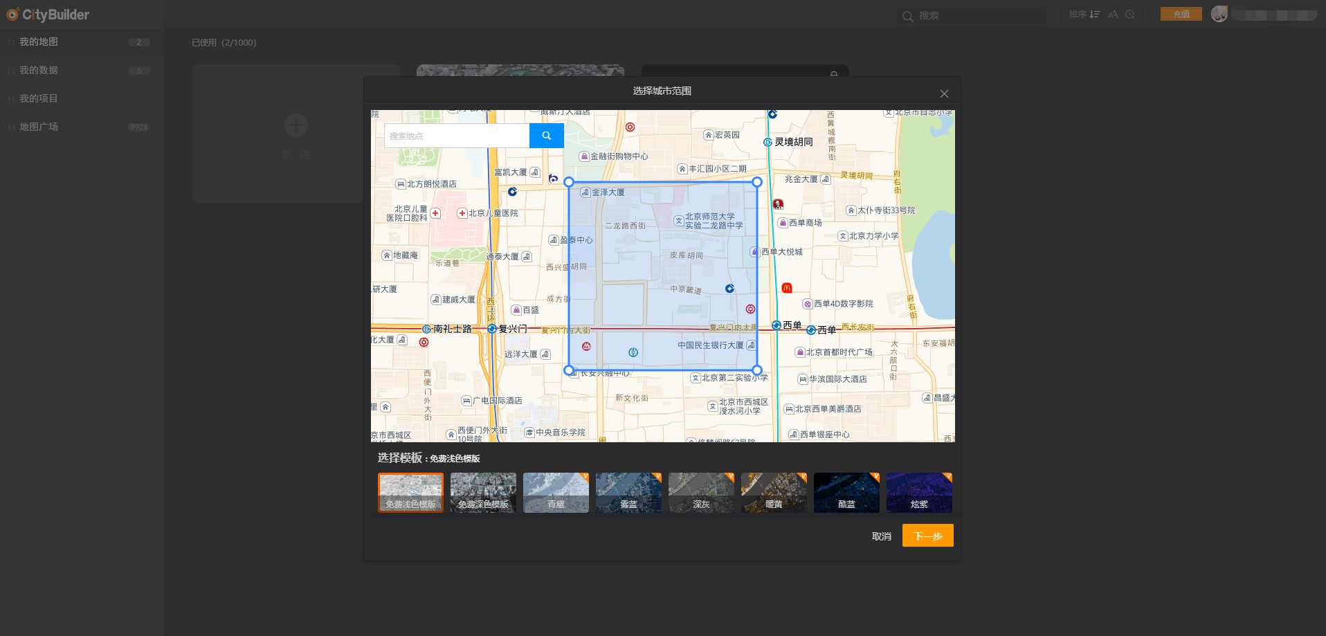The width and height of the screenshot is (1326, 636).
Task: Open 我的数据 in the sidebar
Action: [82, 70]
